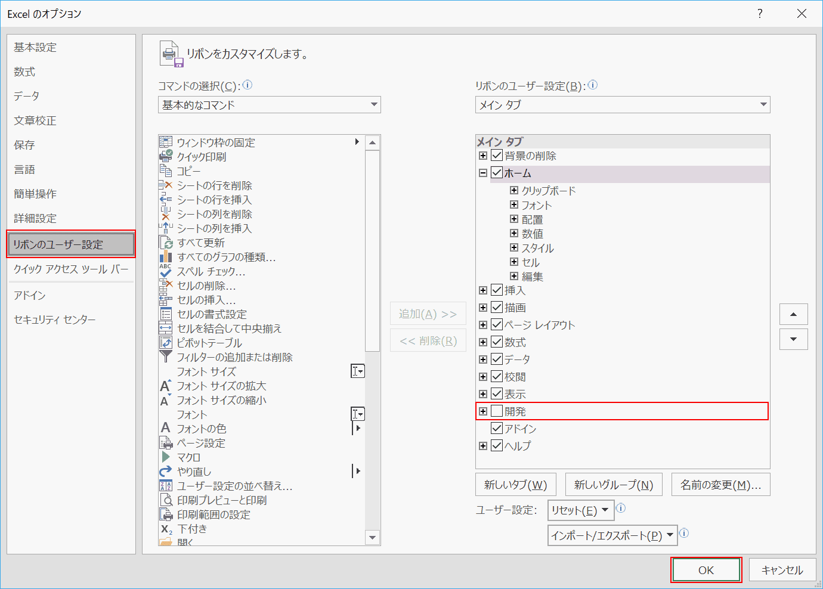823x589 pixels.
Task: Click the すべて更新 refresh icon
Action: pos(166,242)
